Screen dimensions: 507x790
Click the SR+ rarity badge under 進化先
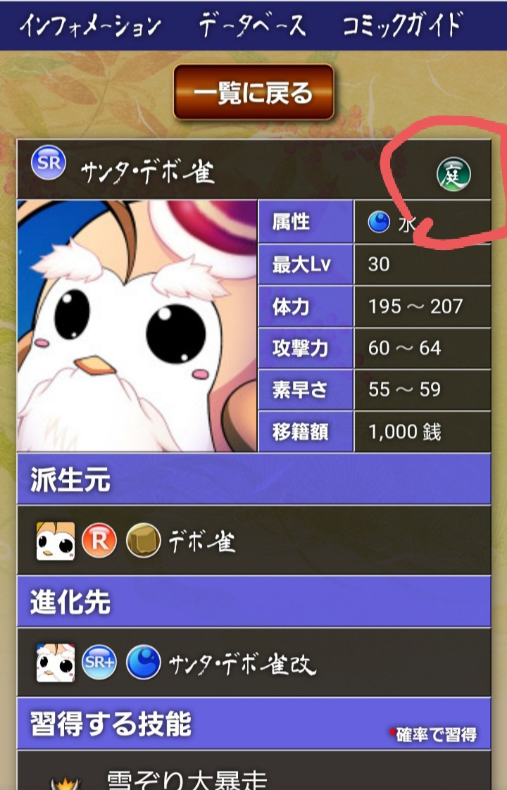(x=99, y=662)
